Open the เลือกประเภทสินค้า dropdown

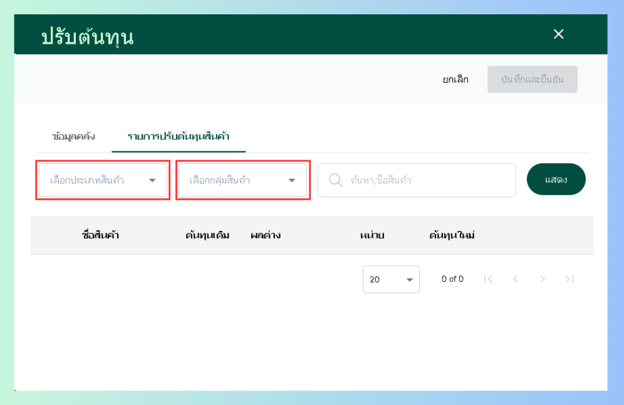(103, 180)
